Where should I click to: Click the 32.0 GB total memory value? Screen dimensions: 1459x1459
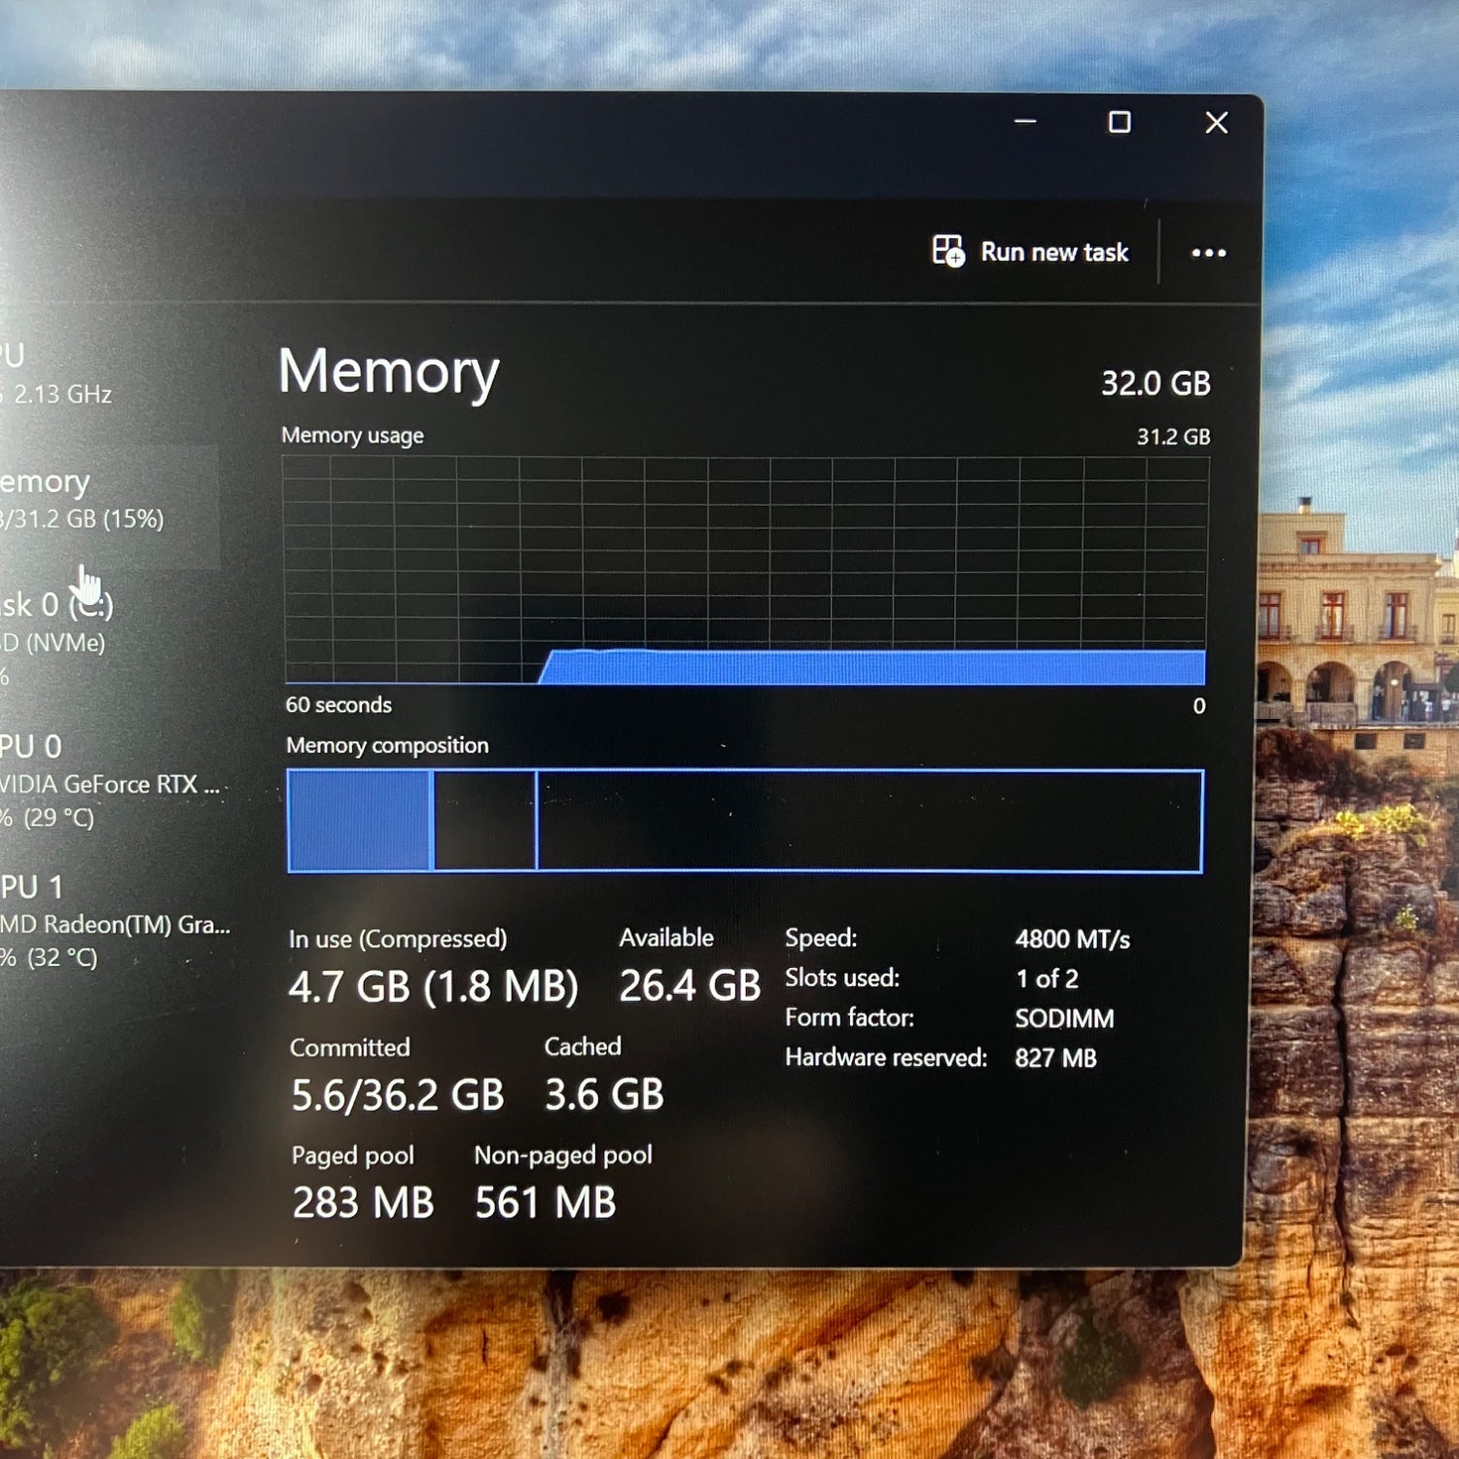tap(1156, 383)
